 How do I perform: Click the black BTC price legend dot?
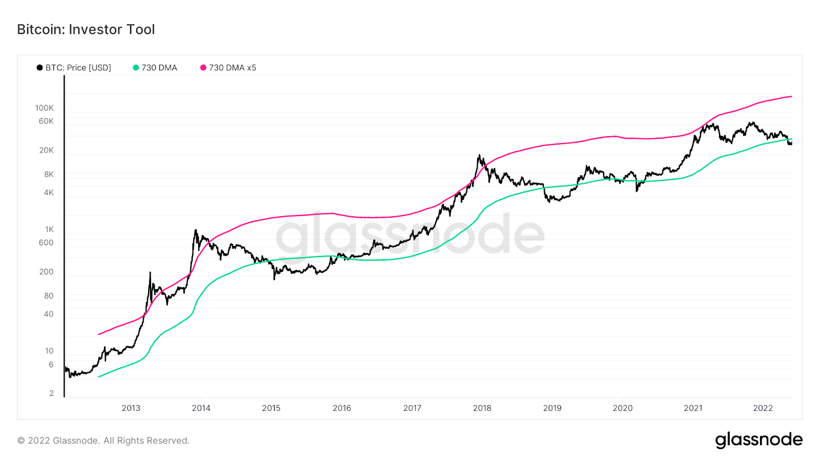click(39, 68)
